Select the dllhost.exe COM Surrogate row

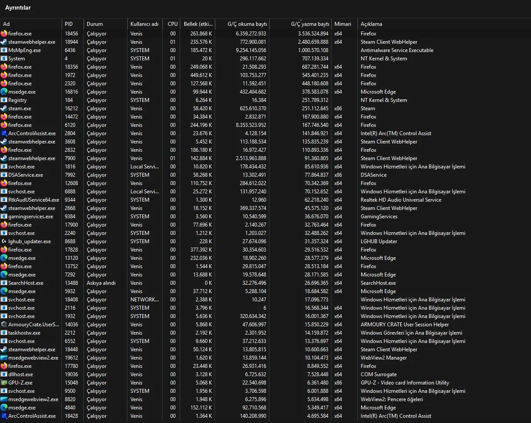pyautogui.click(x=265, y=374)
